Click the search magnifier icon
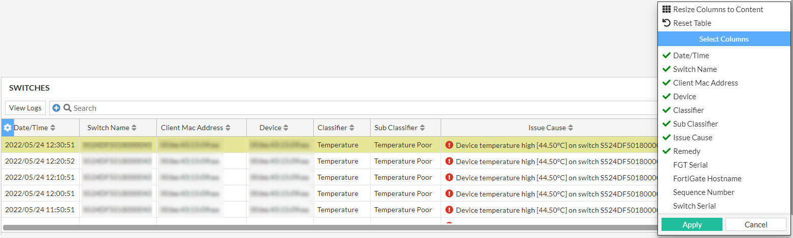Viewport: 793px width, 238px height. click(67, 108)
